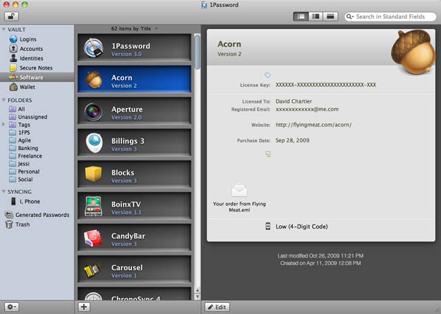The image size is (441, 314).
Task: Click the registered email xxxxxxxxxxxx@me.com
Action: [x=307, y=109]
